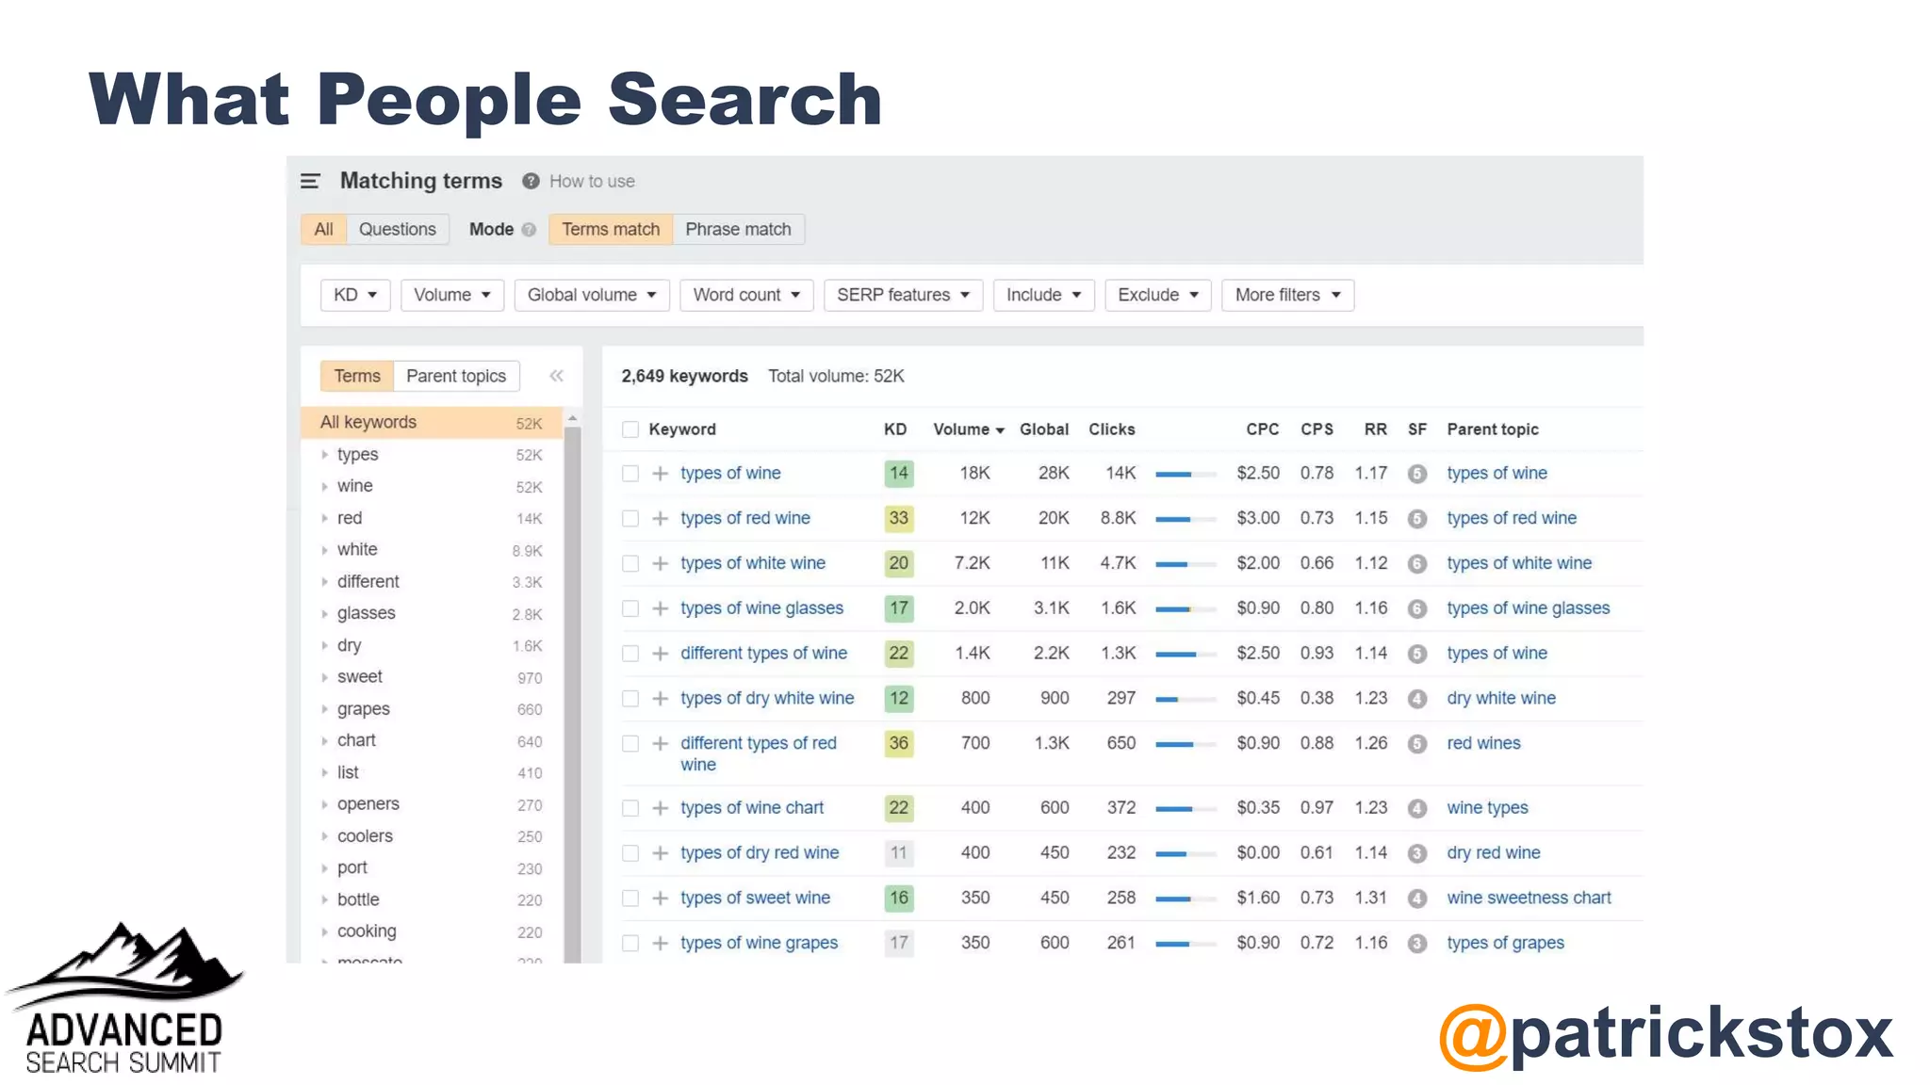This screenshot has width=1930, height=1085.
Task: Select Terms match mode
Action: click(x=611, y=230)
